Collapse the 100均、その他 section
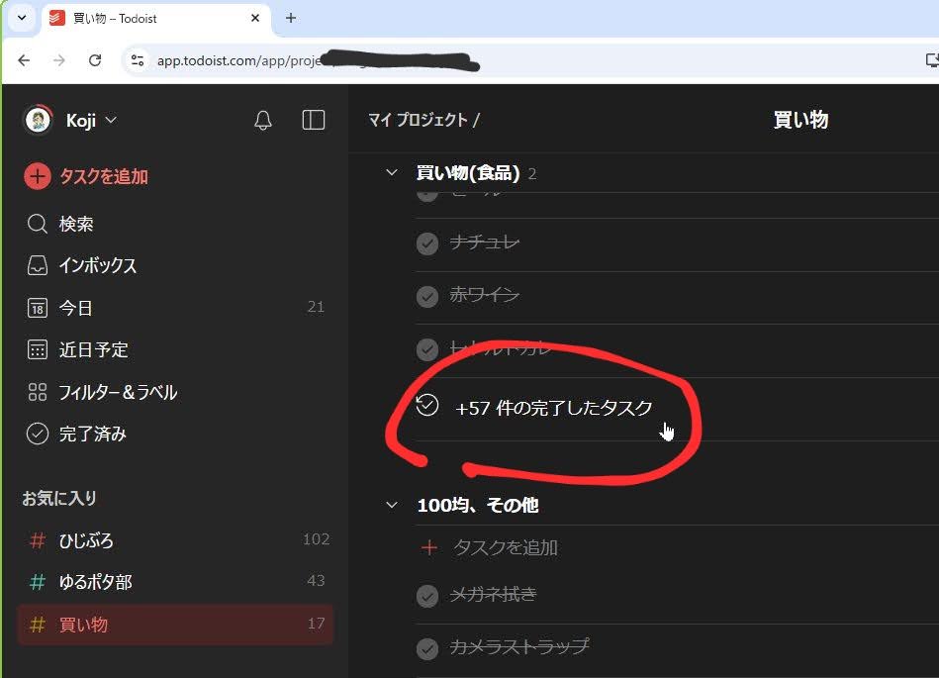The image size is (939, 678). point(392,505)
